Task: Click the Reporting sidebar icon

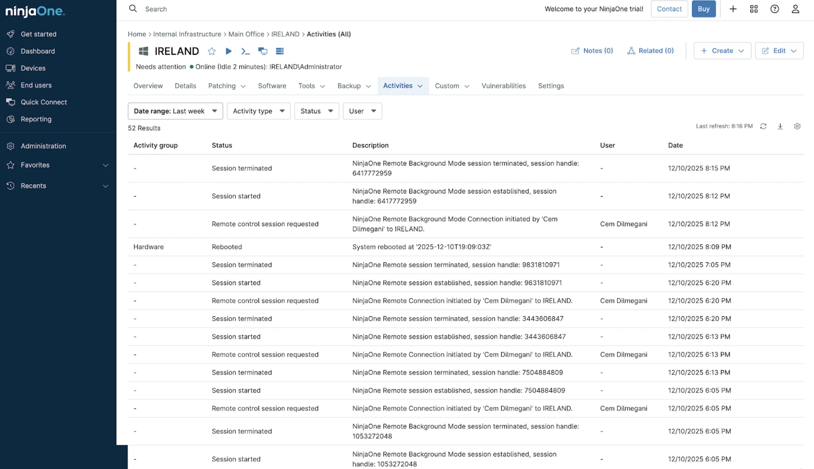Action: (11, 119)
